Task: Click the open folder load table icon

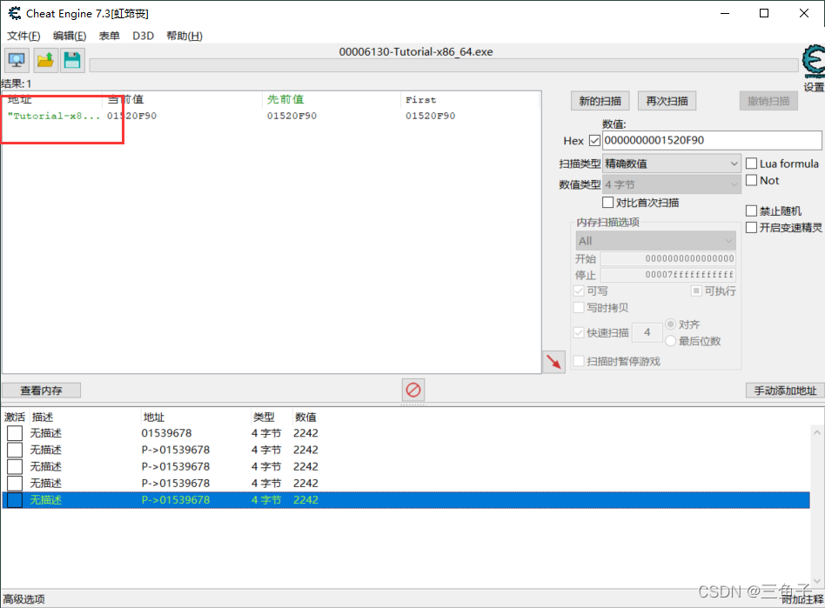Action: click(x=45, y=61)
